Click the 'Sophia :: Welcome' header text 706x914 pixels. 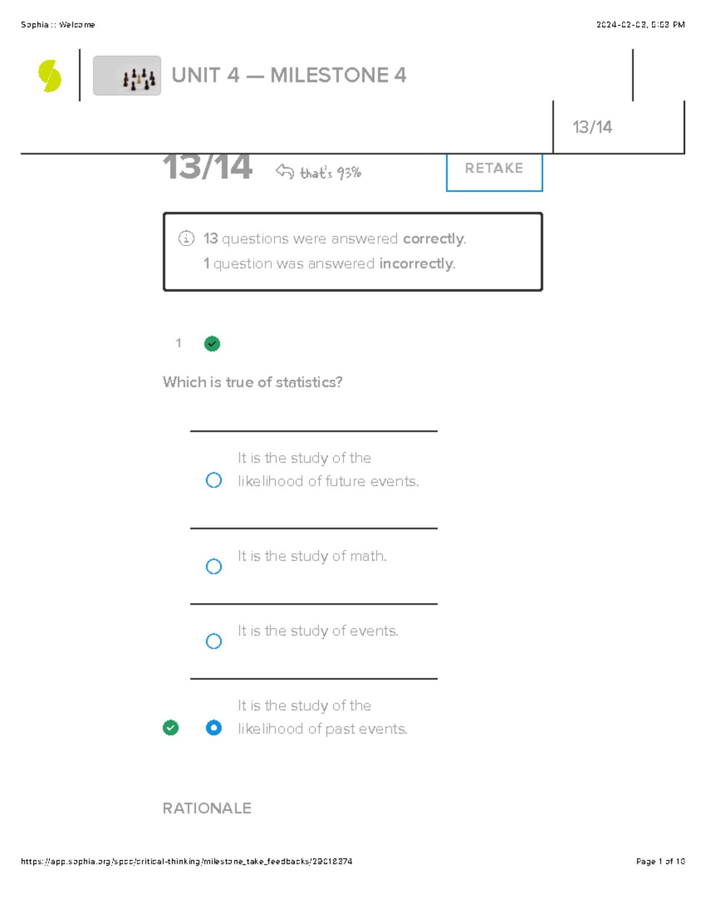(x=58, y=25)
